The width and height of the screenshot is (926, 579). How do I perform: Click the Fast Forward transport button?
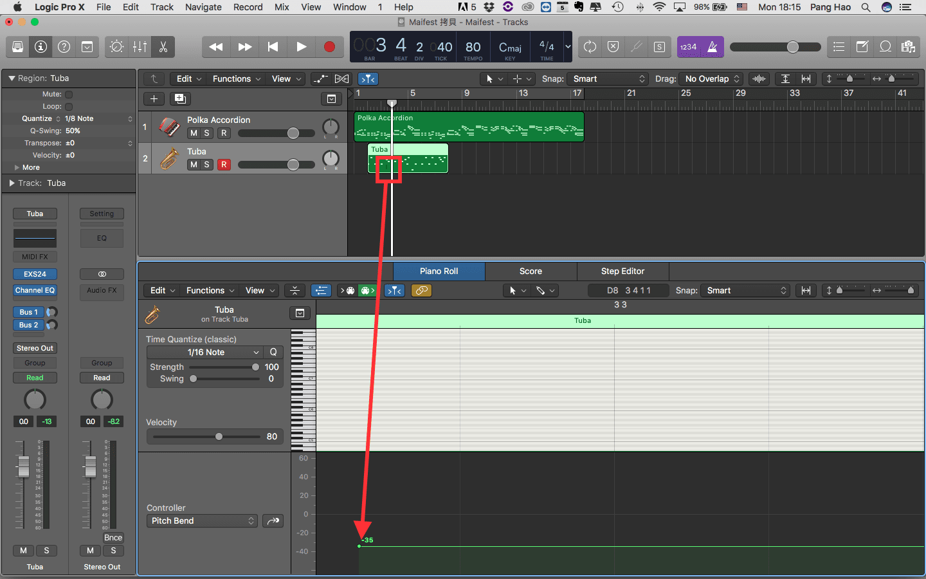click(x=244, y=47)
